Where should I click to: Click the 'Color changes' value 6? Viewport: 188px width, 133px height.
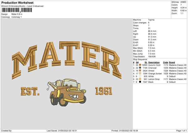click(x=149, y=23)
